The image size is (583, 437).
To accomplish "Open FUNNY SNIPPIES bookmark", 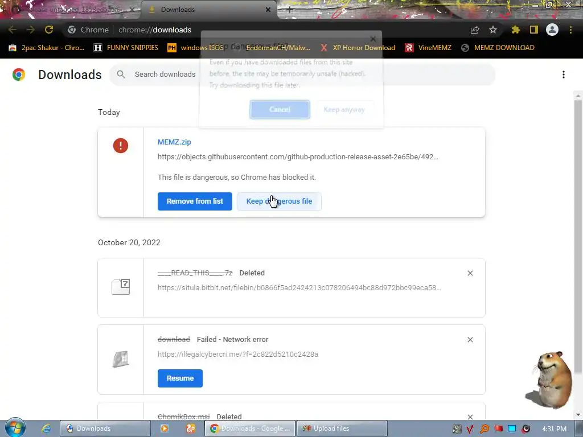I will (126, 48).
